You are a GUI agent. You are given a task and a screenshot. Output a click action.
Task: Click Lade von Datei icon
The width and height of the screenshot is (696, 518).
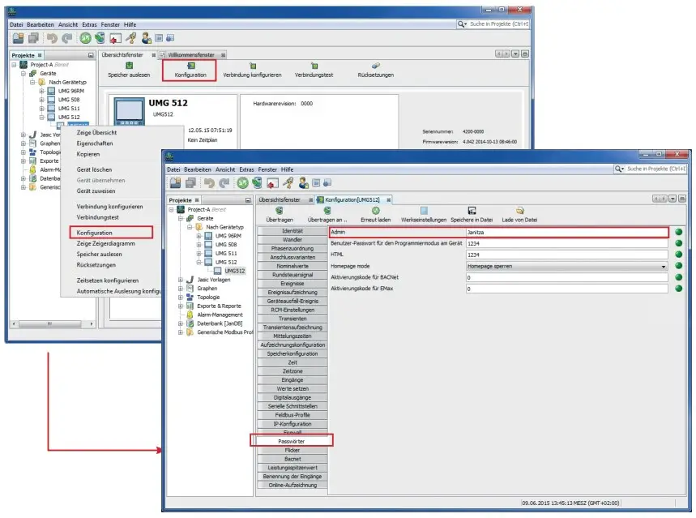519,211
